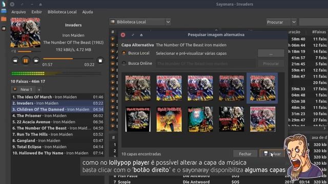Open the Ajuda menu
The image size is (328, 184).
[88, 12]
